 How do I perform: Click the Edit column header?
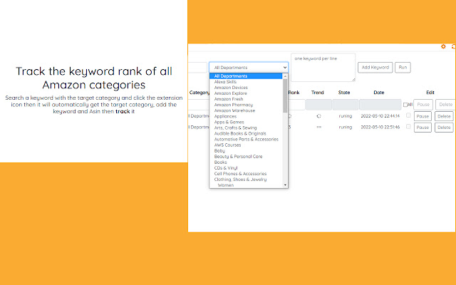[430, 93]
